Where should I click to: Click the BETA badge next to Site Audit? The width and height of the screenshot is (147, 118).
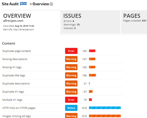click(x=23, y=4)
